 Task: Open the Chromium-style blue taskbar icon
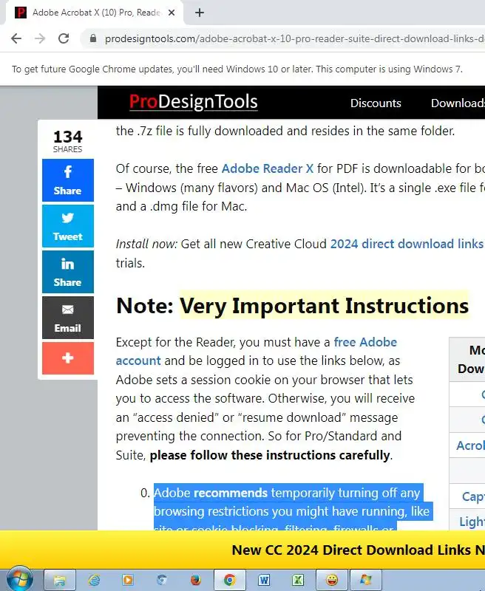(162, 580)
